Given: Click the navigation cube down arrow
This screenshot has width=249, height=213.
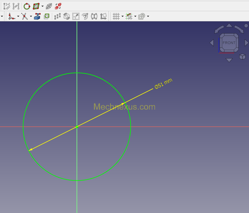Looking at the screenshot, I should click(x=229, y=60).
